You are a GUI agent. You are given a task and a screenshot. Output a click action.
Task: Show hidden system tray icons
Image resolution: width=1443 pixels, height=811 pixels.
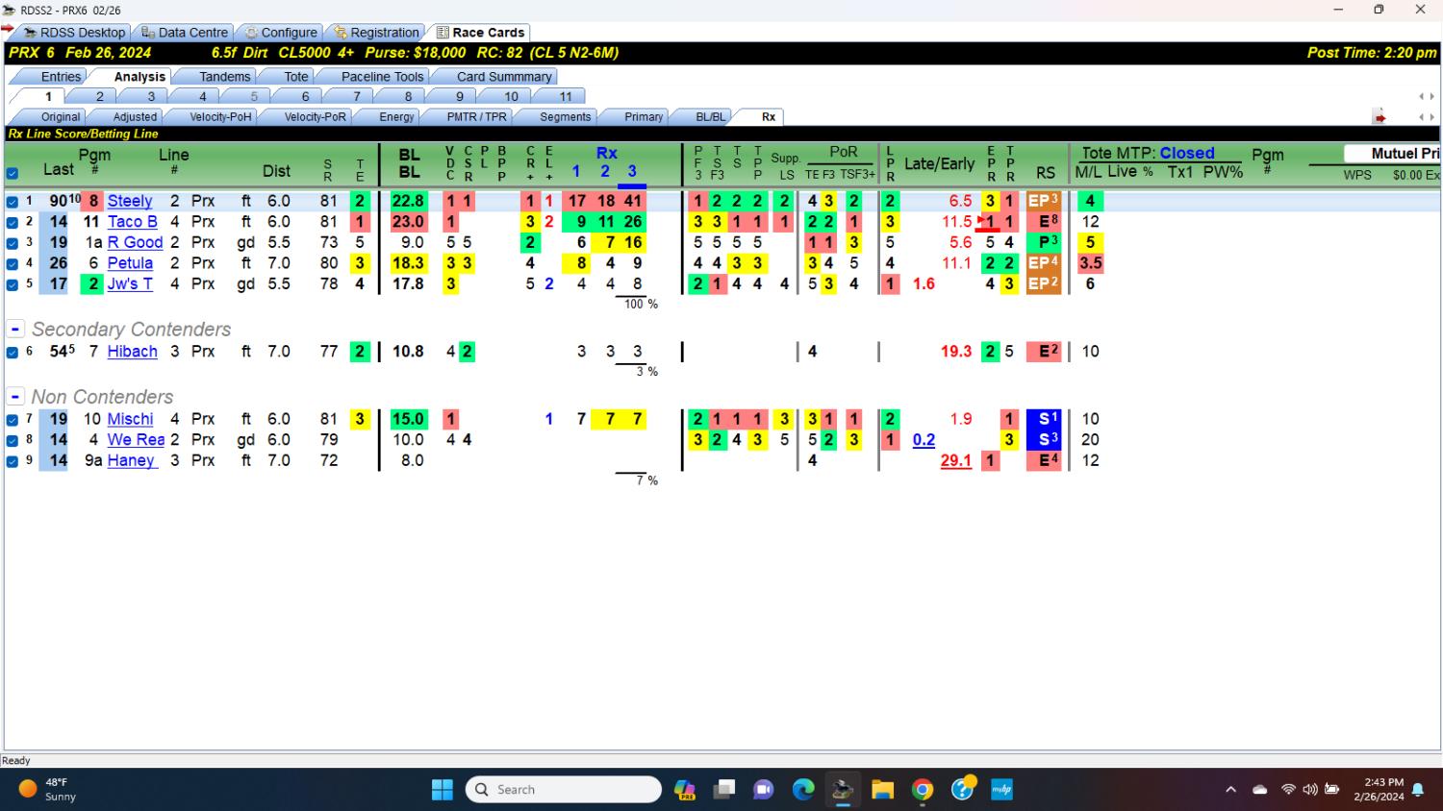(1230, 790)
